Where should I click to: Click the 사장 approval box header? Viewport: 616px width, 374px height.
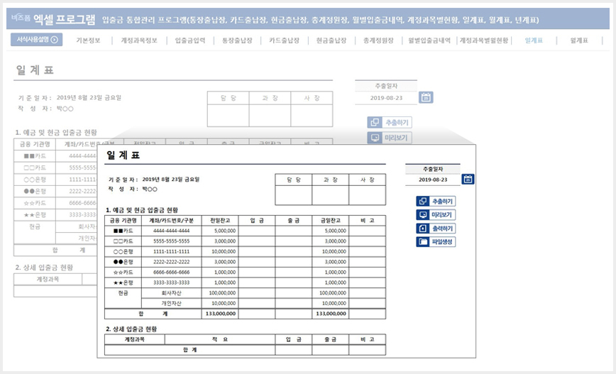pyautogui.click(x=368, y=180)
